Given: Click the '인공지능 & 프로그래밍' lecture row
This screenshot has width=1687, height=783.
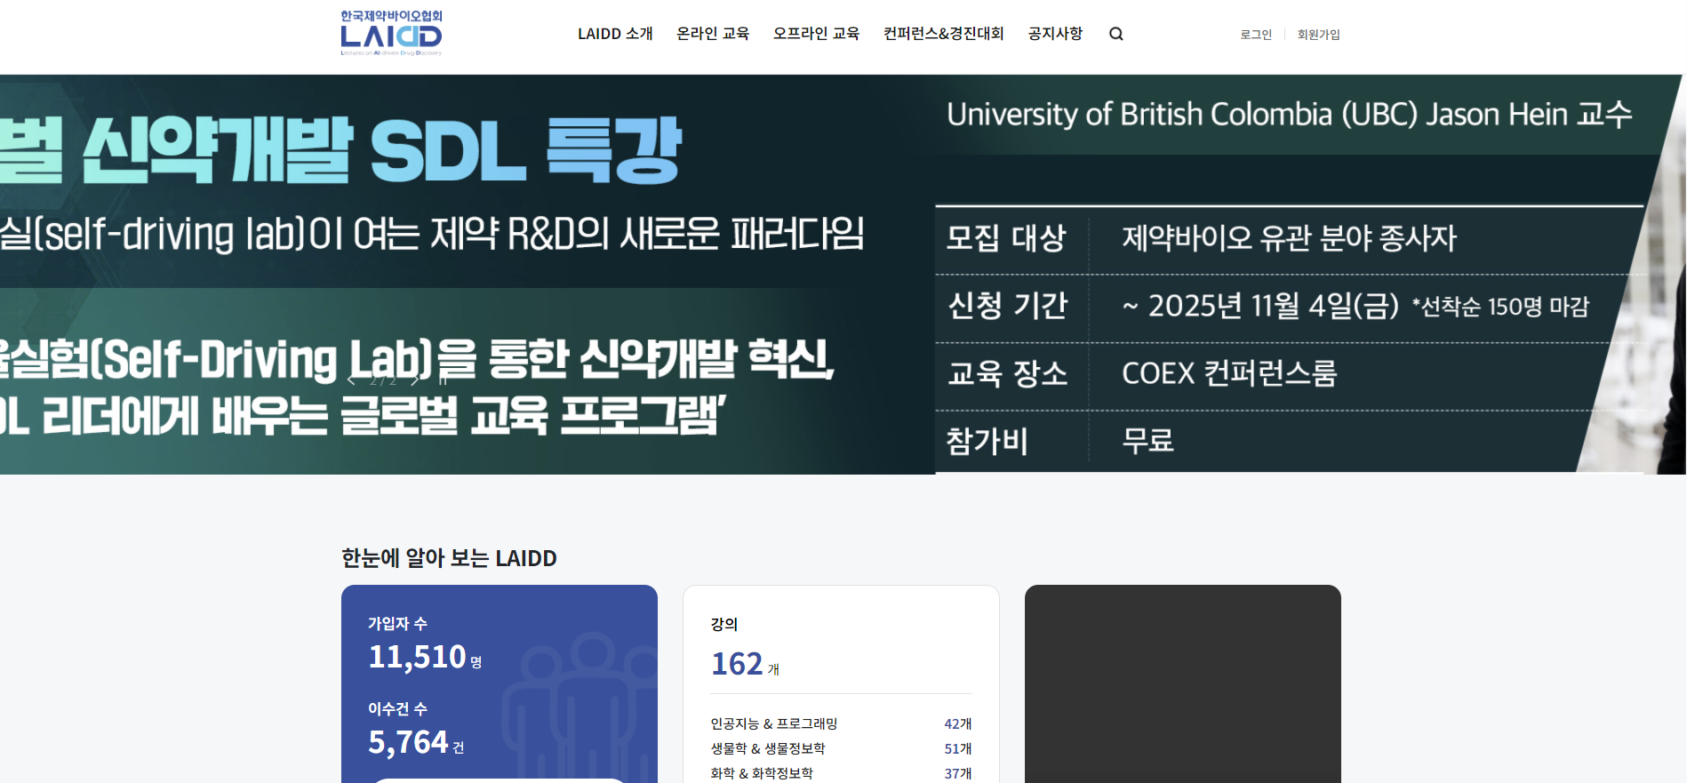Looking at the screenshot, I should point(841,724).
